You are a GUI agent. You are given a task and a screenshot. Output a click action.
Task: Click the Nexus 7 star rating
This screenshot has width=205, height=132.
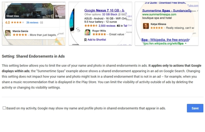[x=91, y=26]
